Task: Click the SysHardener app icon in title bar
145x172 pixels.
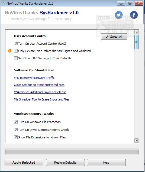Action: pos(3,4)
